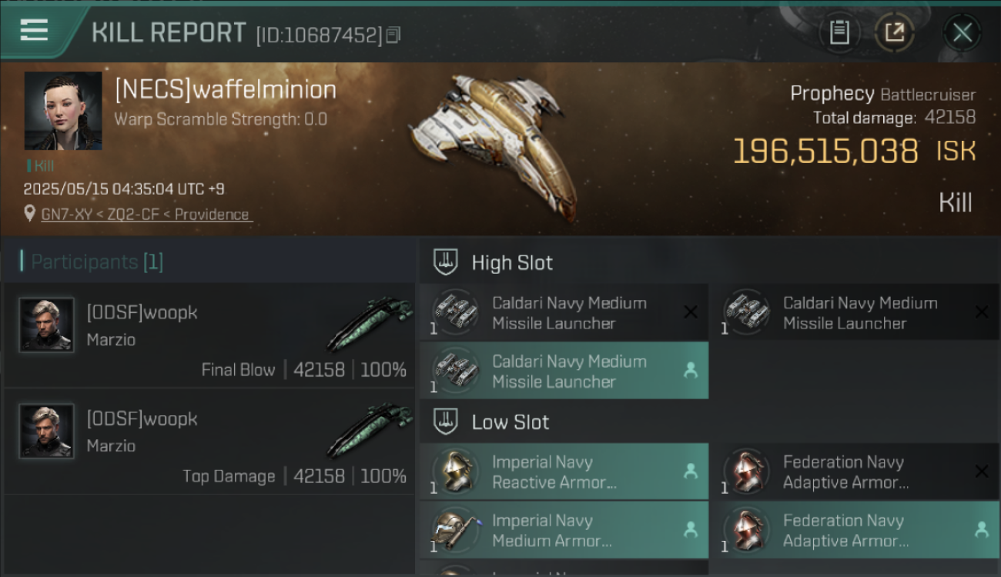Open first Caldari Navy Medium Missile Launcher
The height and width of the screenshot is (577, 1001).
pos(564,312)
